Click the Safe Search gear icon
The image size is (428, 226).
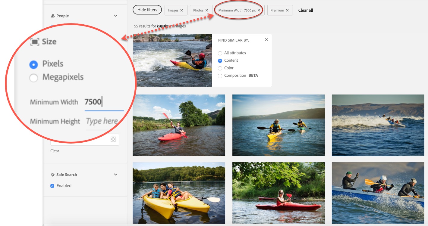pos(53,175)
